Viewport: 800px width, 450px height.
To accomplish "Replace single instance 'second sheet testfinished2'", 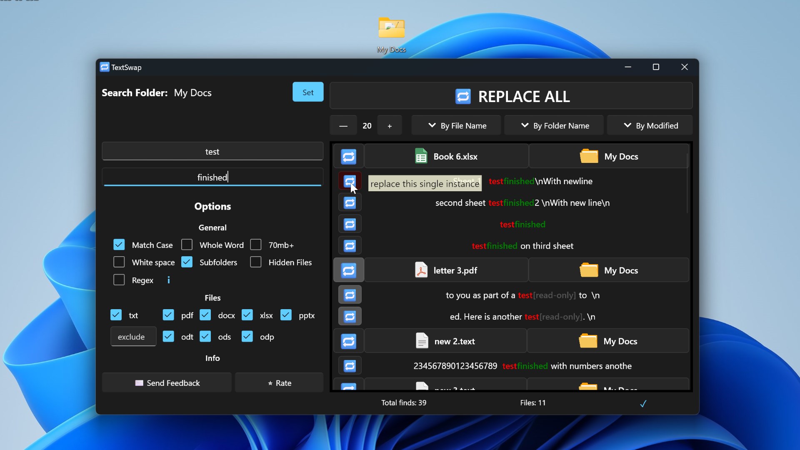I will pyautogui.click(x=350, y=203).
